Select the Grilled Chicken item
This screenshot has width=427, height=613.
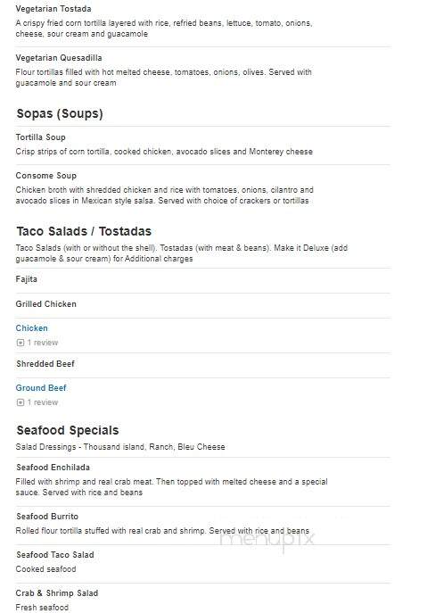46,304
